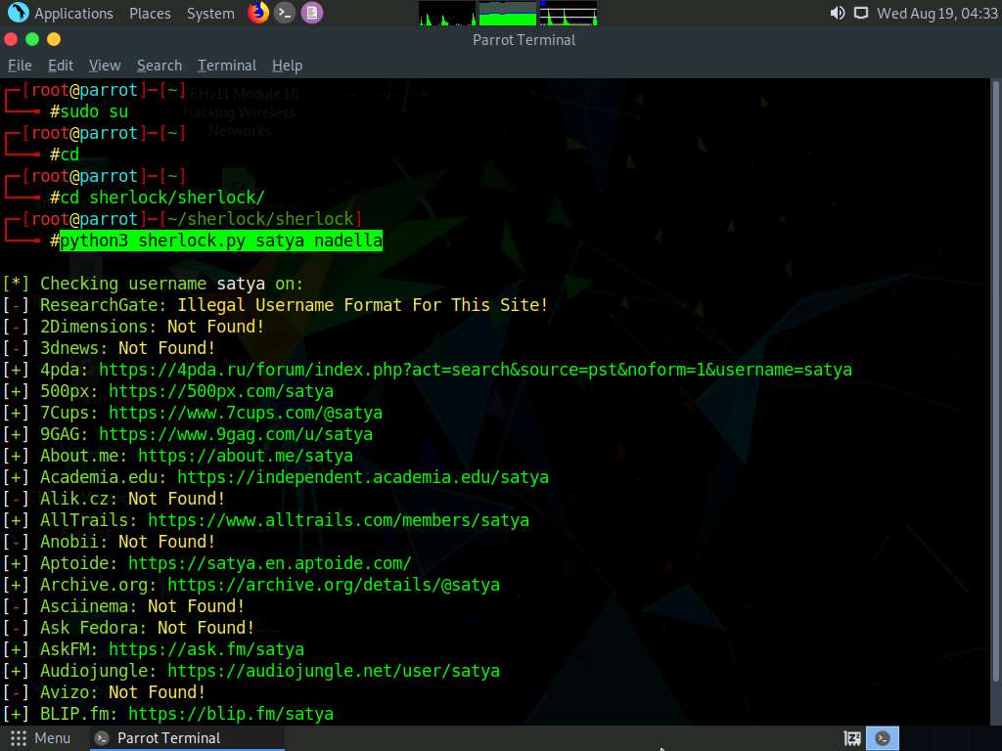Screen dimensions: 1002x751
Task: Open the about.me/satya URL
Action: pyautogui.click(x=246, y=456)
